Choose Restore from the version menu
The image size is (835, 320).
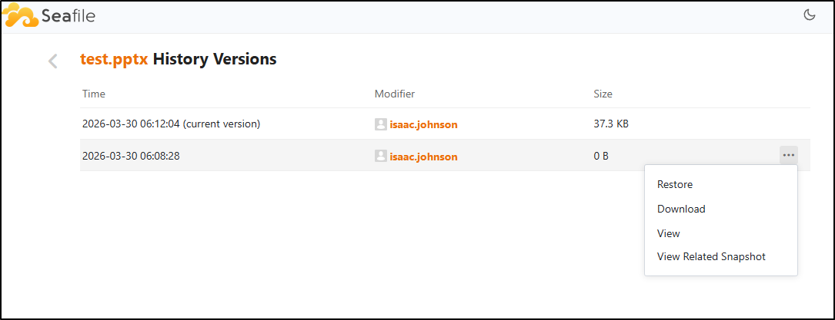(675, 184)
